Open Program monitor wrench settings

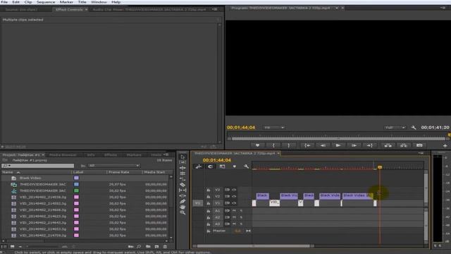414,128
